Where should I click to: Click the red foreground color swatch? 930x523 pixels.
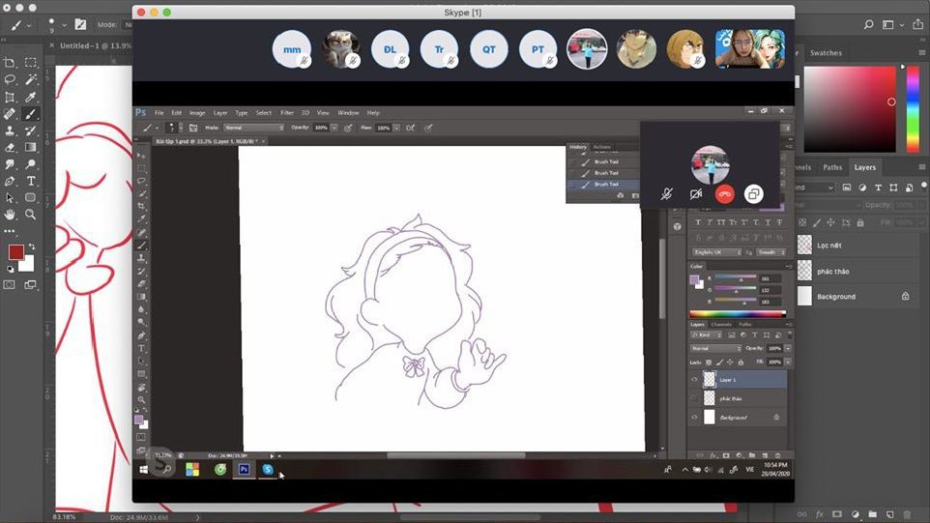click(15, 253)
